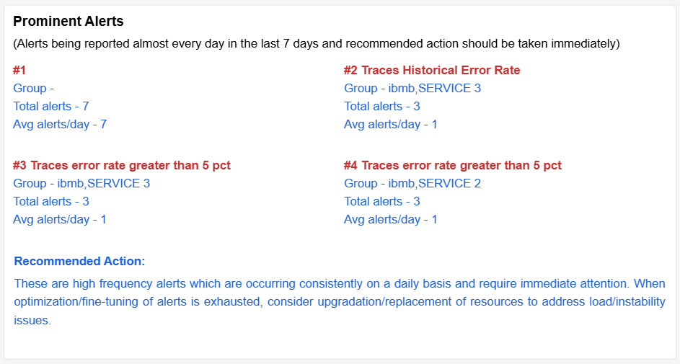Open #3 Traces error rate greater than 5 pct
Image resolution: width=680 pixels, height=364 pixels.
[x=122, y=165]
